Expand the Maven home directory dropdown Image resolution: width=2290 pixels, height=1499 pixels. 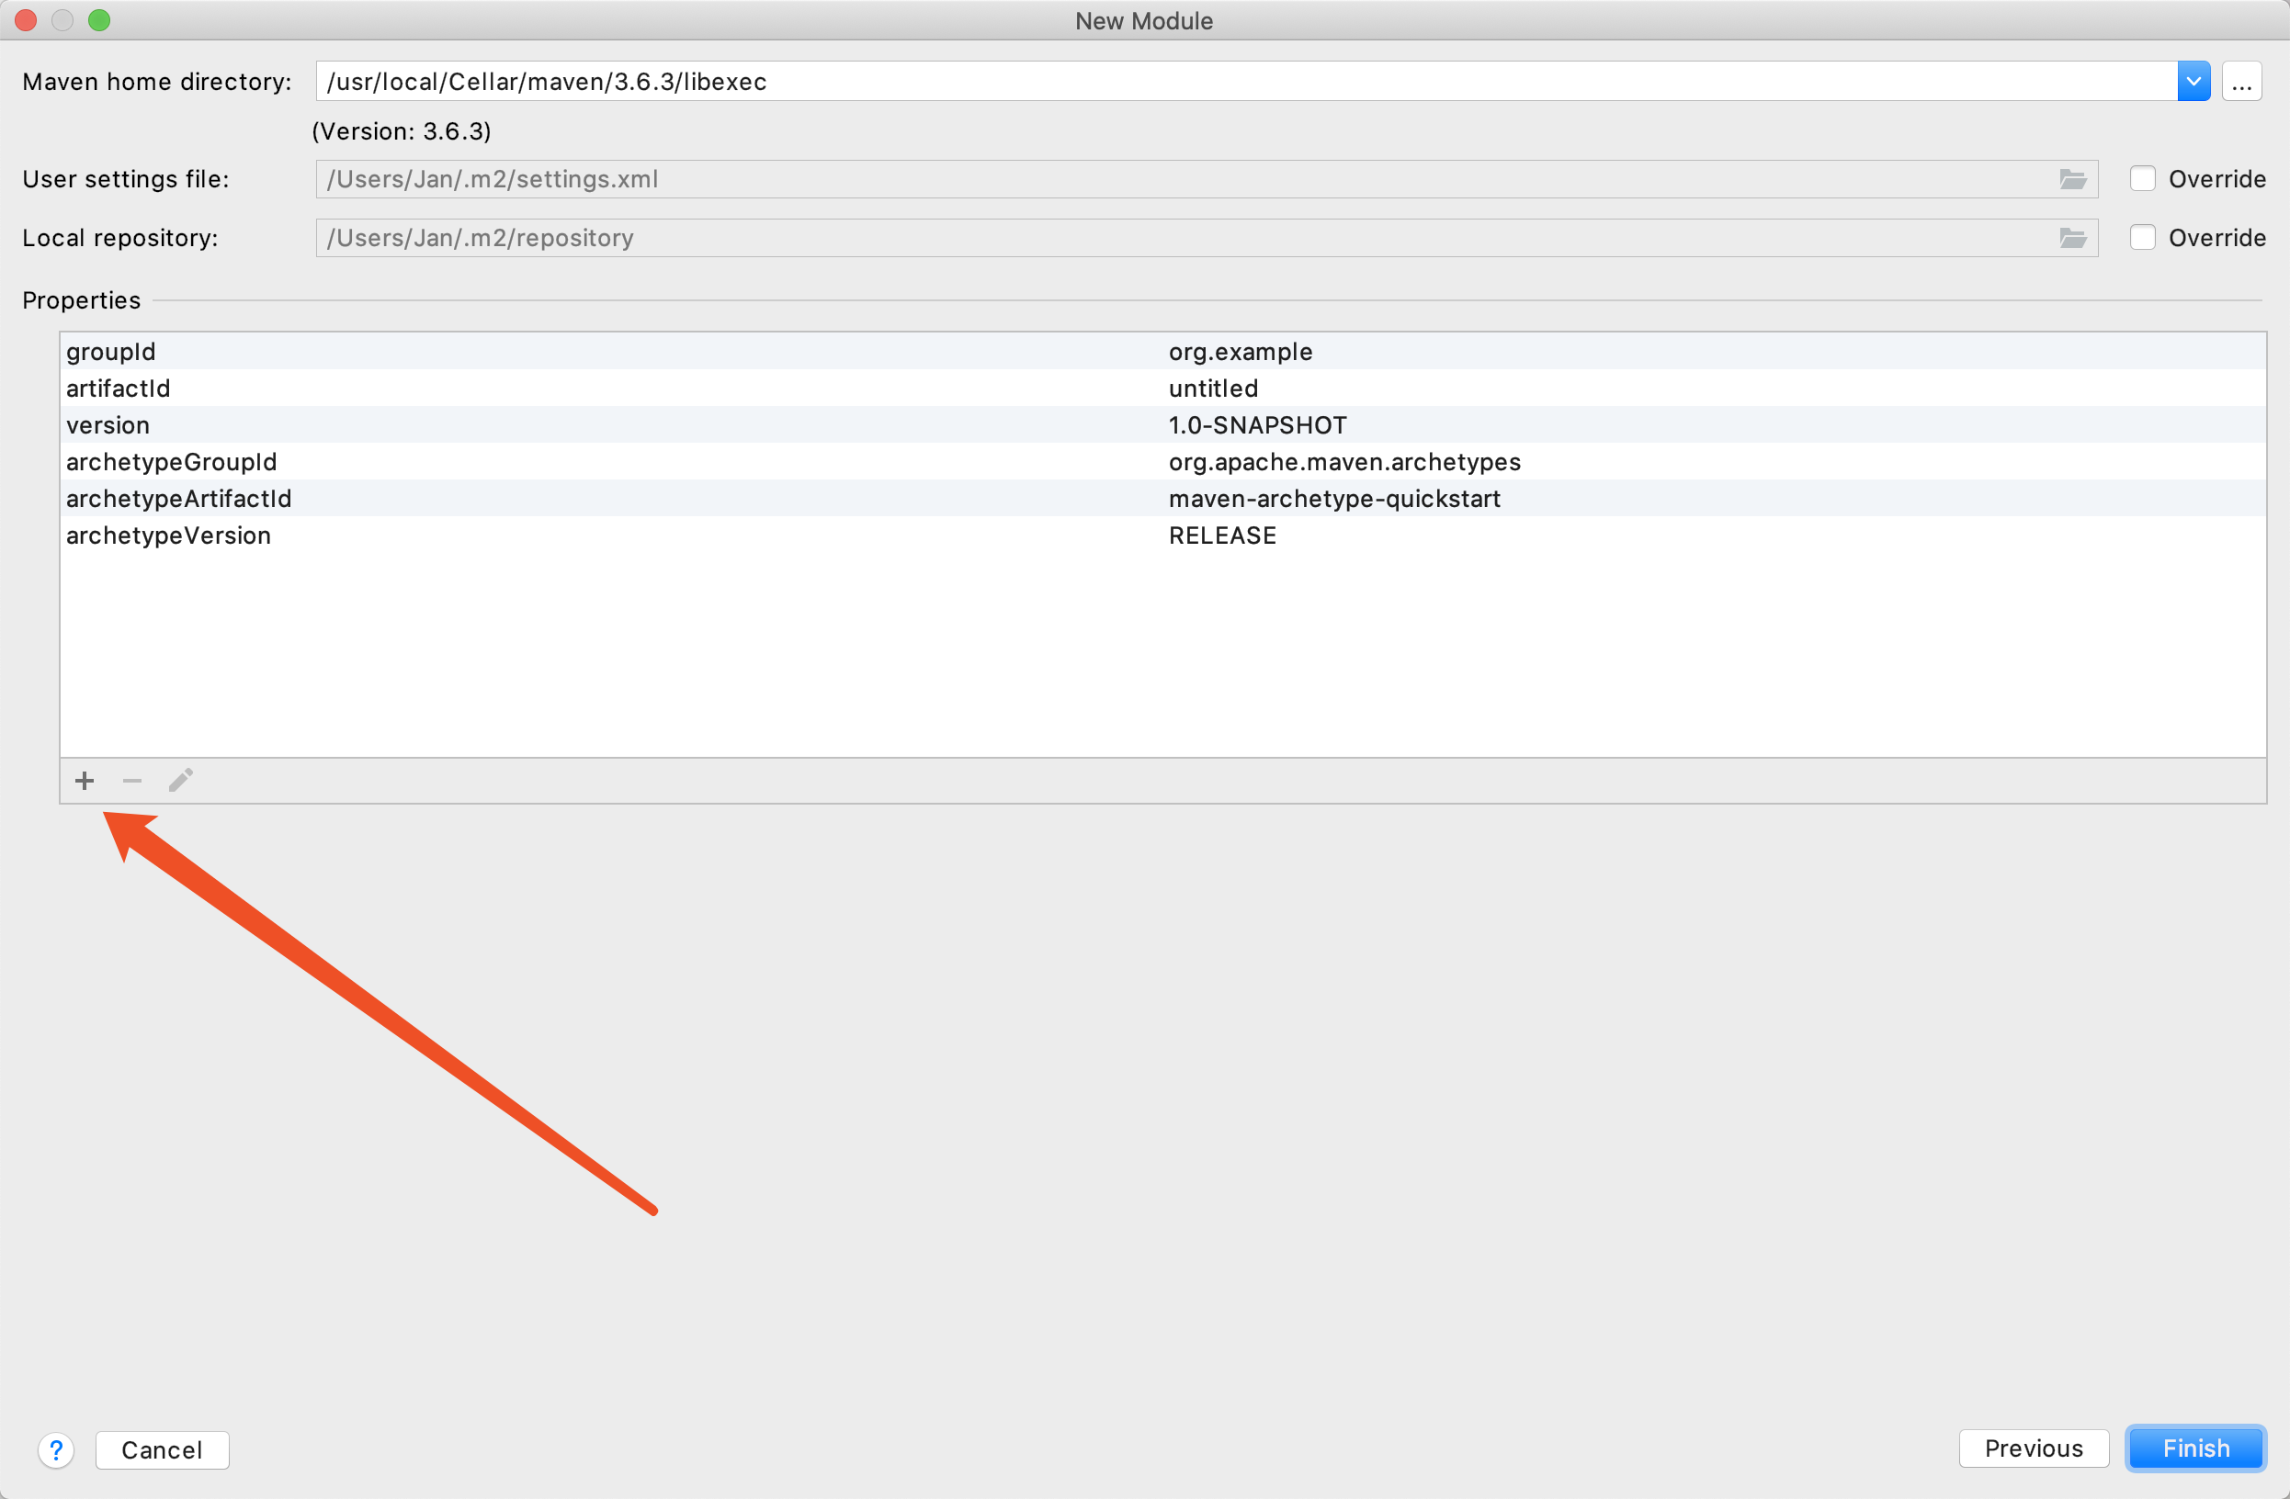click(x=2193, y=82)
